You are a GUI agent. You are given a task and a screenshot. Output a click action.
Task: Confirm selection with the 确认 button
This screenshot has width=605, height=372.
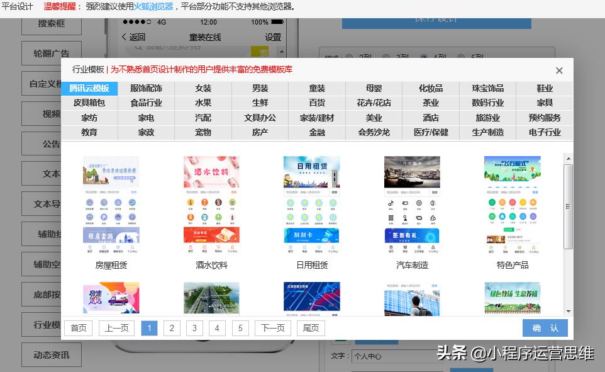point(544,327)
